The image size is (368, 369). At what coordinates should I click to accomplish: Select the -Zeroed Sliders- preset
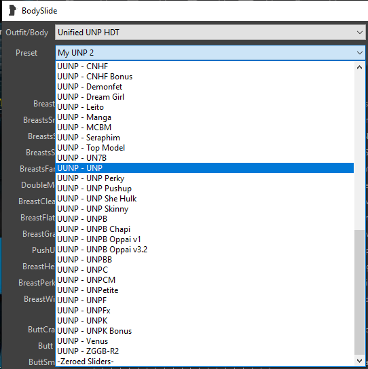[204, 362]
